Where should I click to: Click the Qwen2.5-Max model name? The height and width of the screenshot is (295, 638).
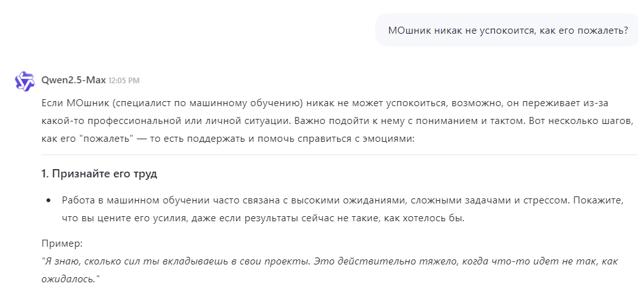(x=73, y=81)
